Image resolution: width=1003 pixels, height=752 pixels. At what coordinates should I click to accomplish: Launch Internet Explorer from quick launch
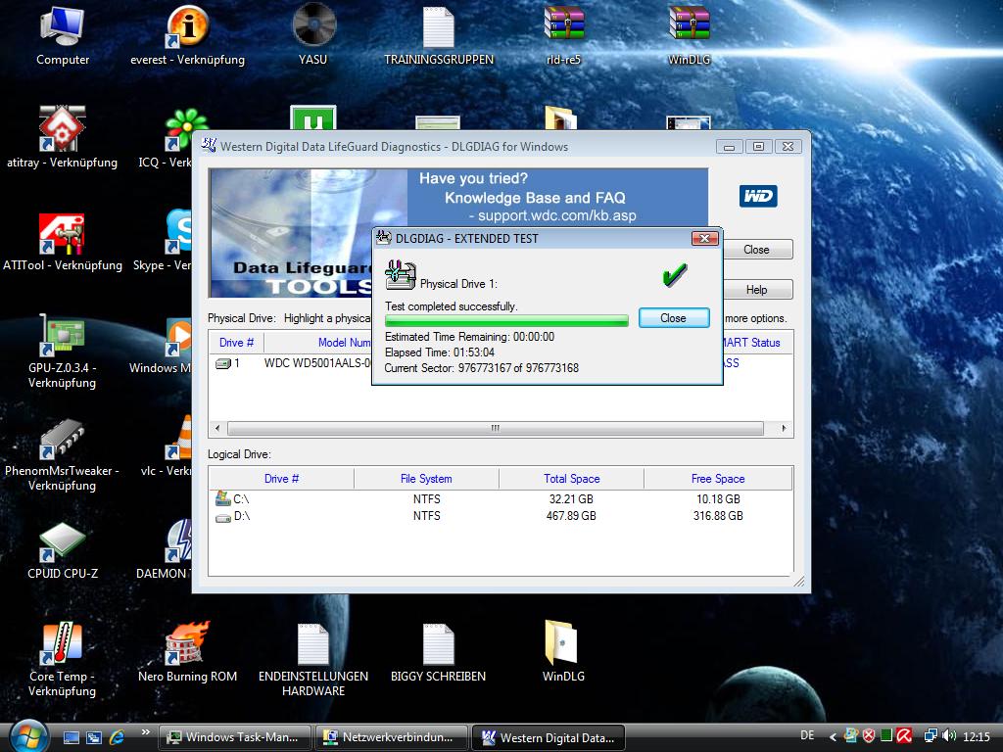(x=118, y=737)
